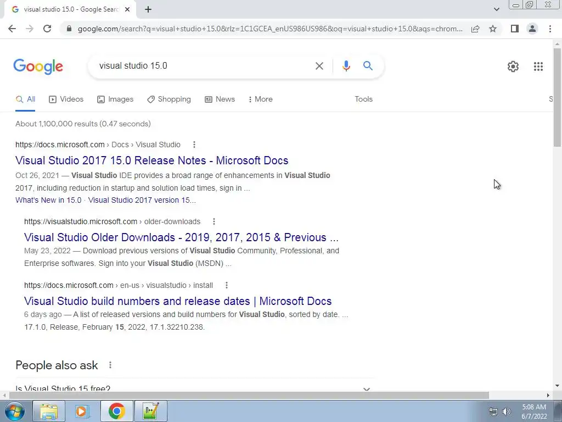Click inside the Google search box
This screenshot has height=422, width=562.
pyautogui.click(x=204, y=66)
